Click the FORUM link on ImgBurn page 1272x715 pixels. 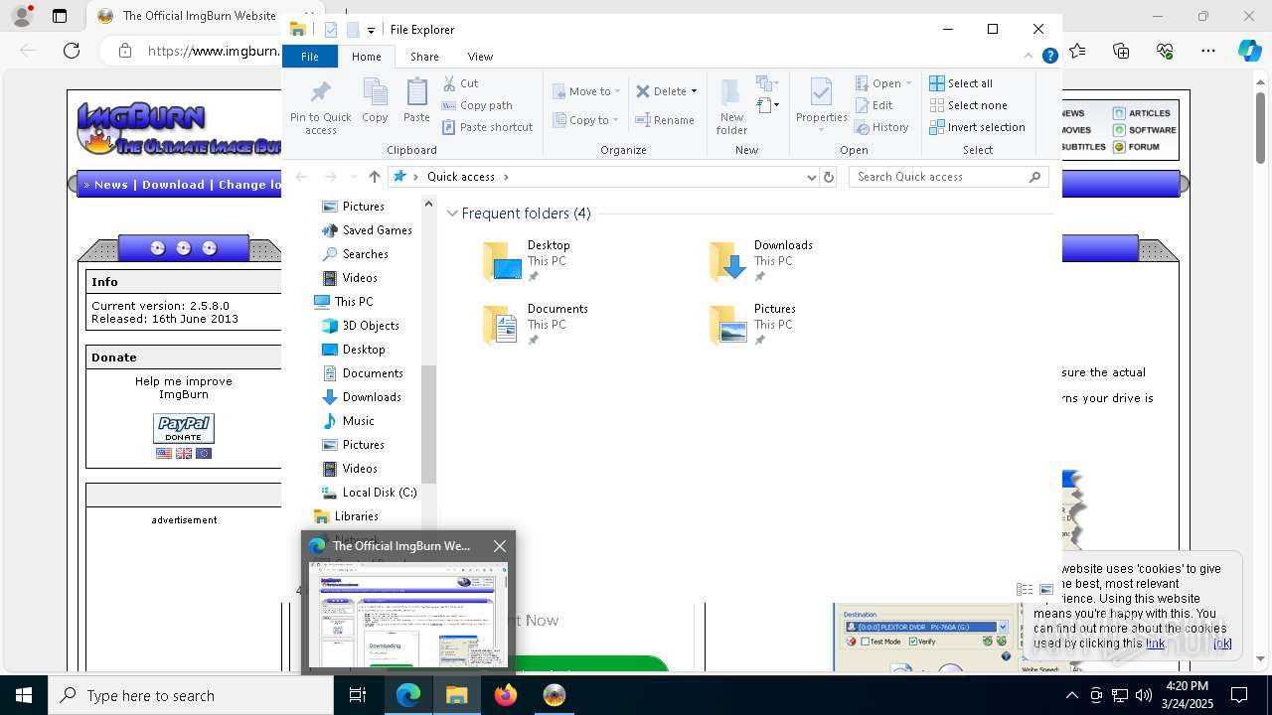[x=1144, y=147]
